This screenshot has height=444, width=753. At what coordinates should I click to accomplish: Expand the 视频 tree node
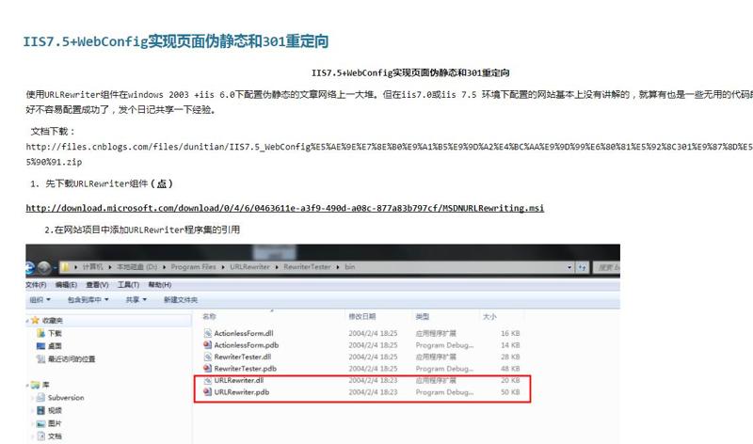[33, 411]
